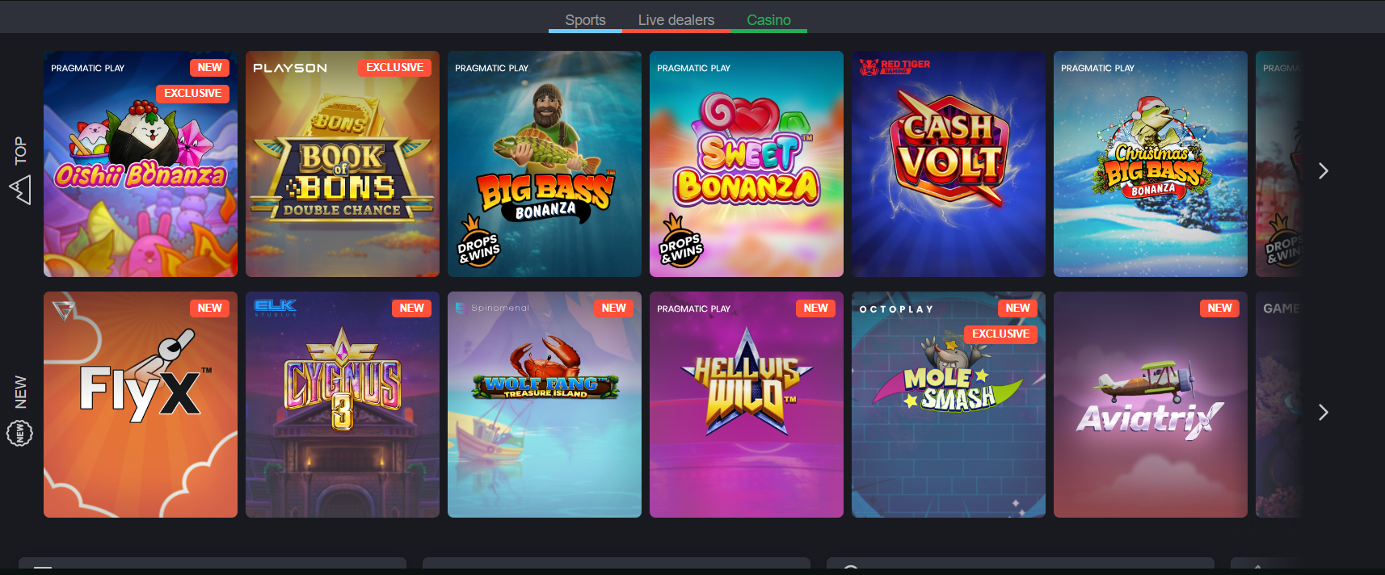Switch to the Sports tab
The height and width of the screenshot is (575, 1385).
click(x=585, y=20)
